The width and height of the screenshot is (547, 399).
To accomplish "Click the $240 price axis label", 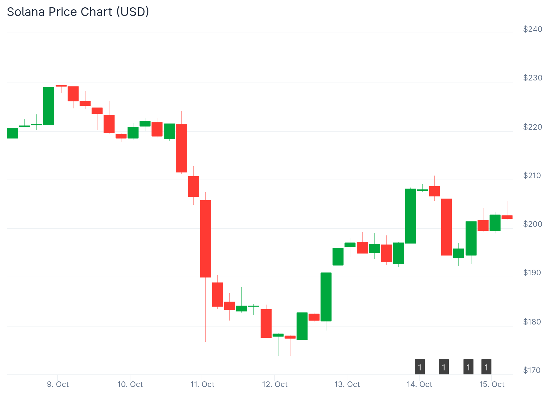I will [x=532, y=29].
